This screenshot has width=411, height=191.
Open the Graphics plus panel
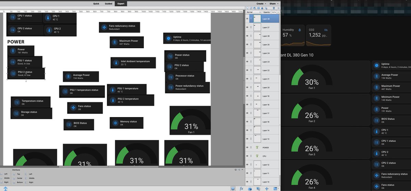(266, 189)
